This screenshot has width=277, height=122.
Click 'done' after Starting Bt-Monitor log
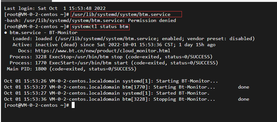(x=243, y=87)
